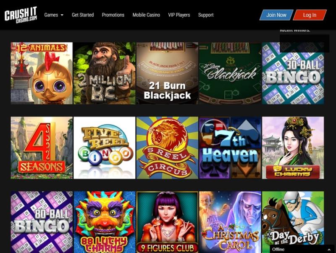Click the Crush It Casino logo
Image resolution: width=336 pixels, height=253 pixels.
point(21,15)
